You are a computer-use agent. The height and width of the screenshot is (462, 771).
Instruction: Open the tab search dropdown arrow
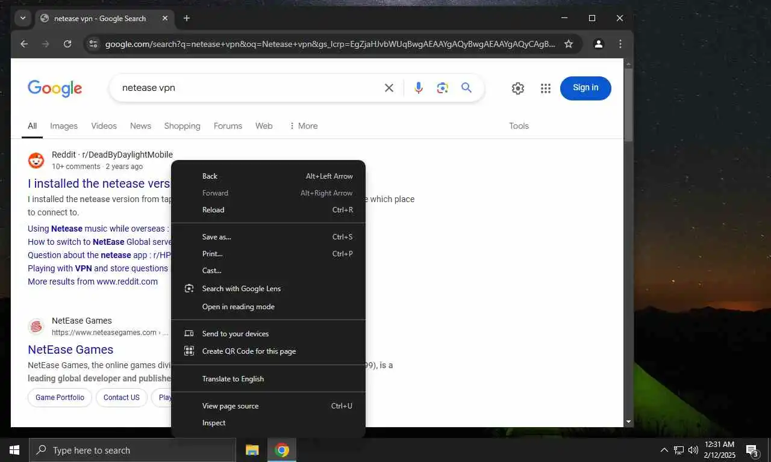click(x=23, y=18)
